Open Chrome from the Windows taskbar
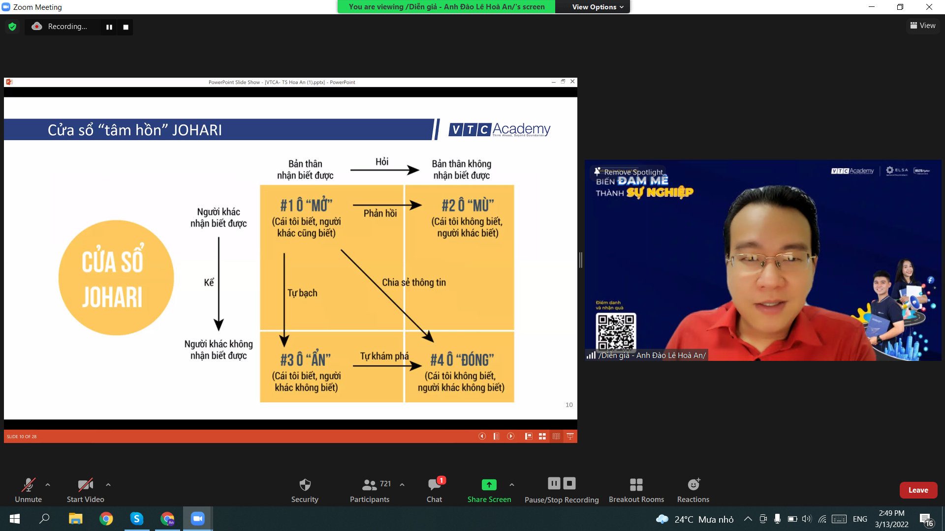This screenshot has width=945, height=531. coord(106,519)
